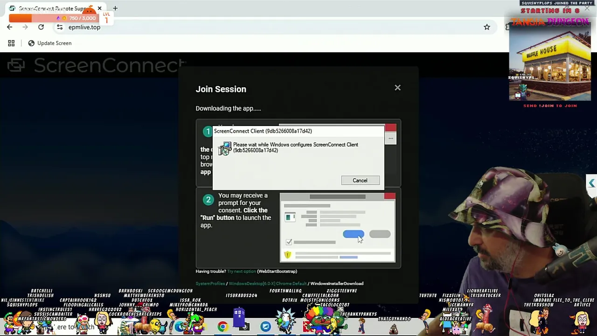597x336 pixels.
Task: Click the step 2 number badge
Action: pyautogui.click(x=208, y=200)
